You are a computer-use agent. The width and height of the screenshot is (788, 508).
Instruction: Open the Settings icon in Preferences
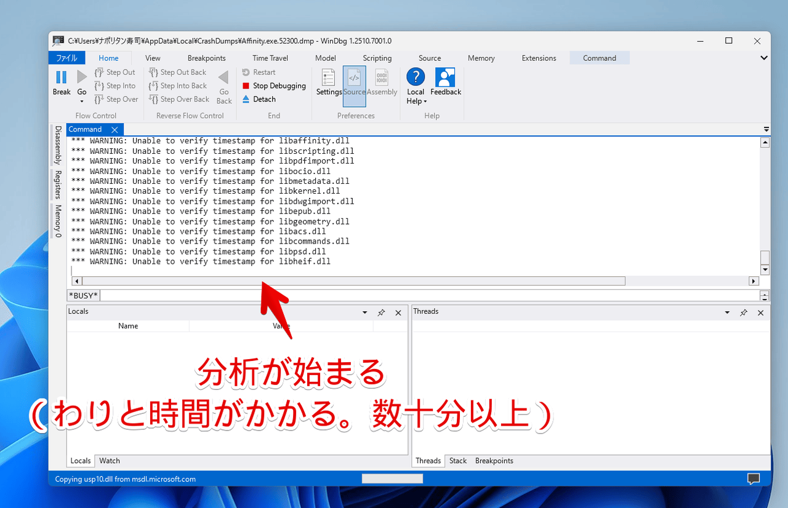point(329,78)
